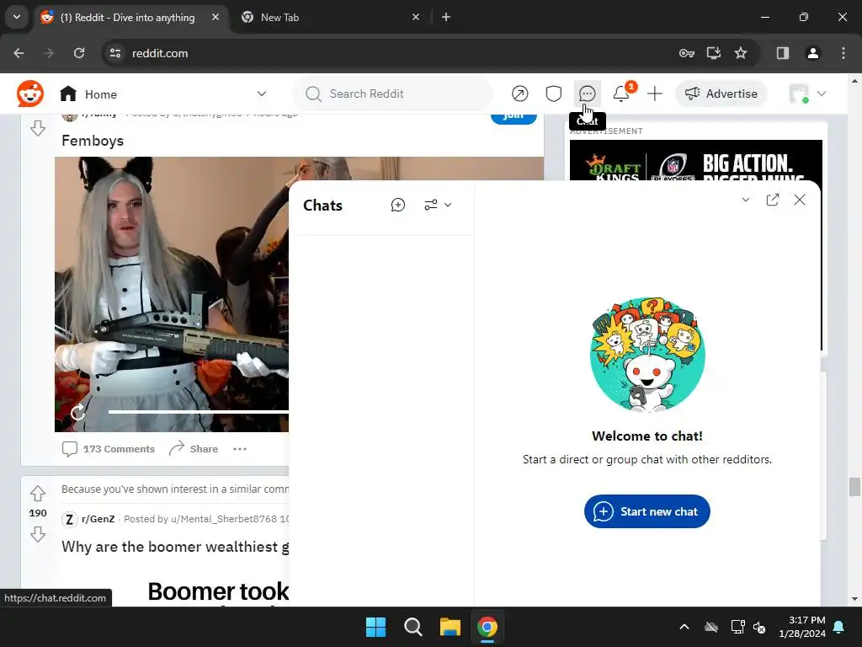Click the page vertical scrollbar thumb
Image resolution: width=862 pixels, height=647 pixels.
854,487
